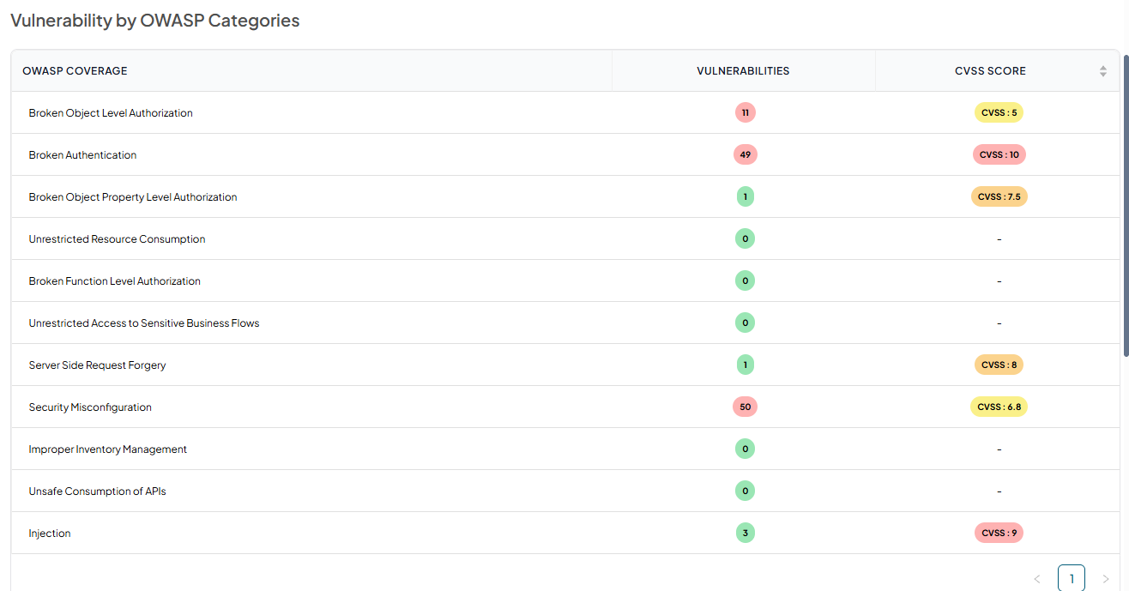Click Unrestricted Access to Sensitive Business Flows
1129x591 pixels.
pyautogui.click(x=144, y=323)
